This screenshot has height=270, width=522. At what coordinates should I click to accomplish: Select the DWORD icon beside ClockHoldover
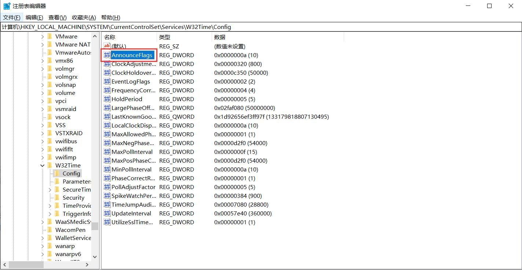[107, 73]
